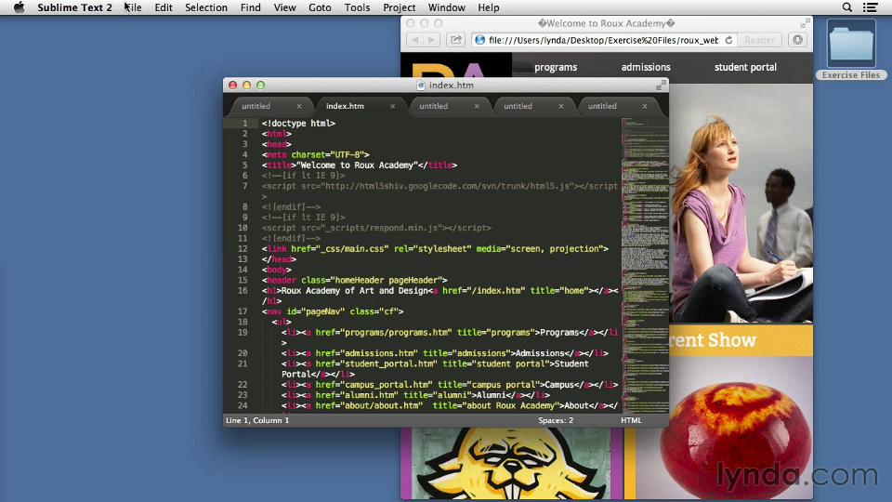The width and height of the screenshot is (892, 502).
Task: Close the fourth tab, the second untitled after index.htm
Action: pos(561,106)
